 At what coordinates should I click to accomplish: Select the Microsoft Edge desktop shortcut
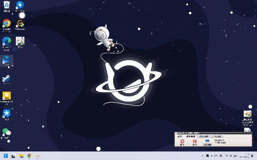click(6, 44)
